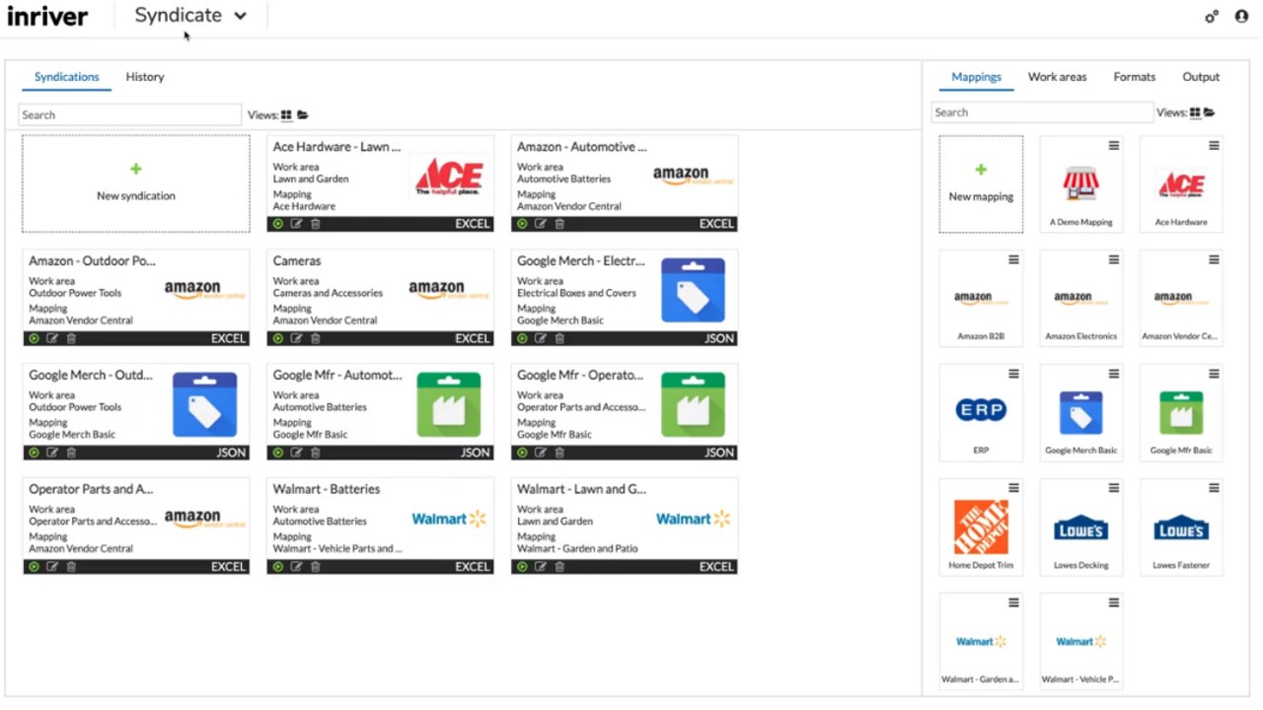Select the Mappings tab
Viewport: 1263px width, 710px height.
[976, 77]
